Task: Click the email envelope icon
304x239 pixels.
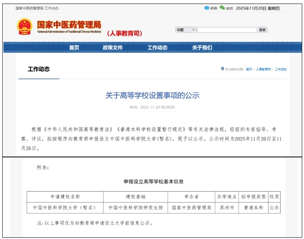Action: pyautogui.click(x=207, y=8)
